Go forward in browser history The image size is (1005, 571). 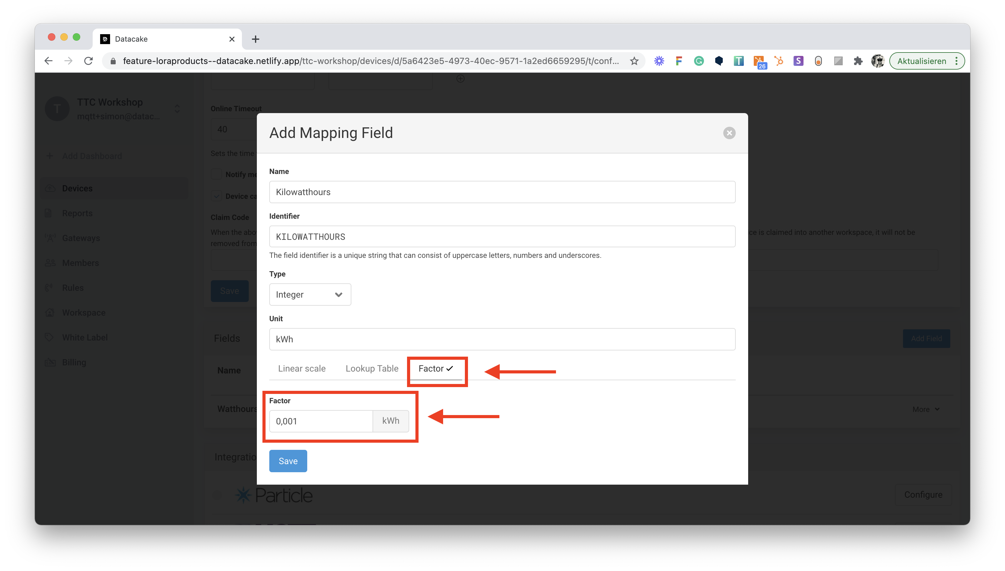point(68,61)
